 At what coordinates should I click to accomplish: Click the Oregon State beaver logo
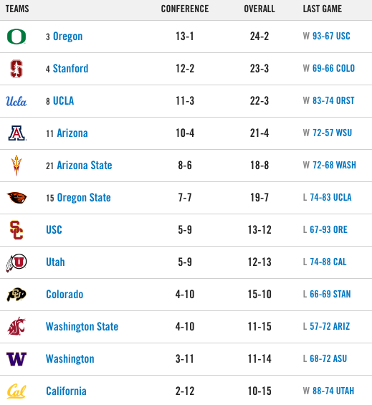point(16,198)
